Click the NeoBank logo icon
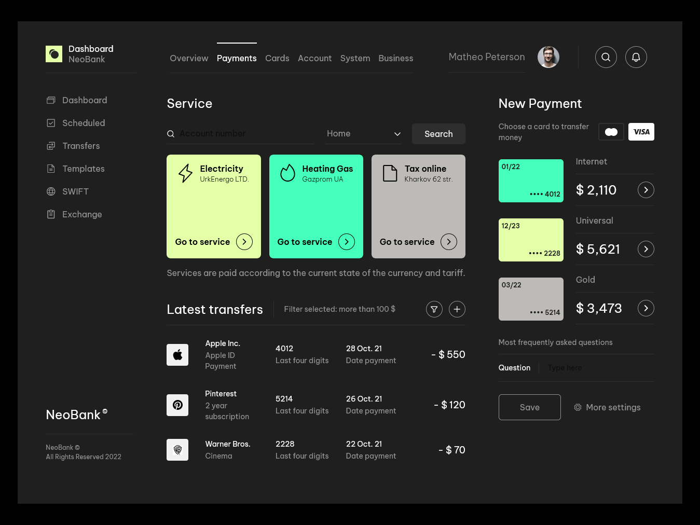This screenshot has width=700, height=525. [x=54, y=54]
